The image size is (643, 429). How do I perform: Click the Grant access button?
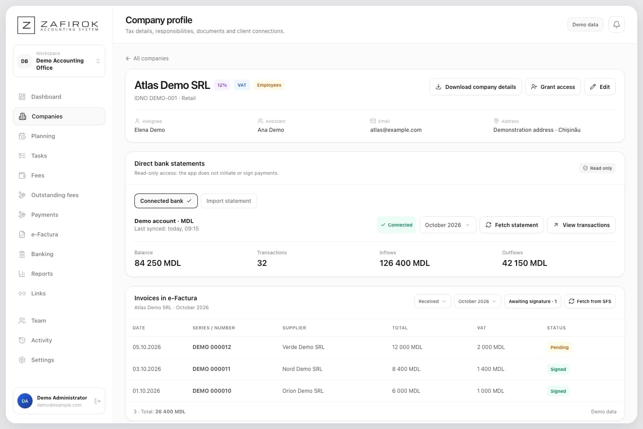pos(553,87)
